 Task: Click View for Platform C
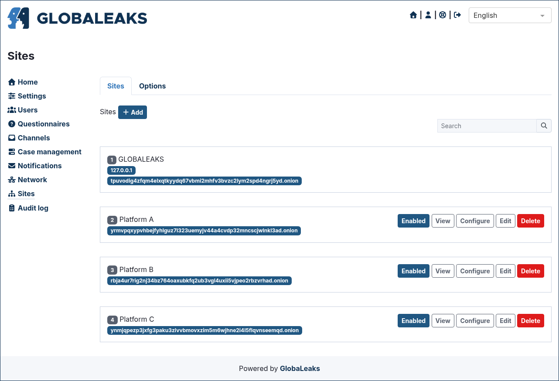(x=443, y=320)
